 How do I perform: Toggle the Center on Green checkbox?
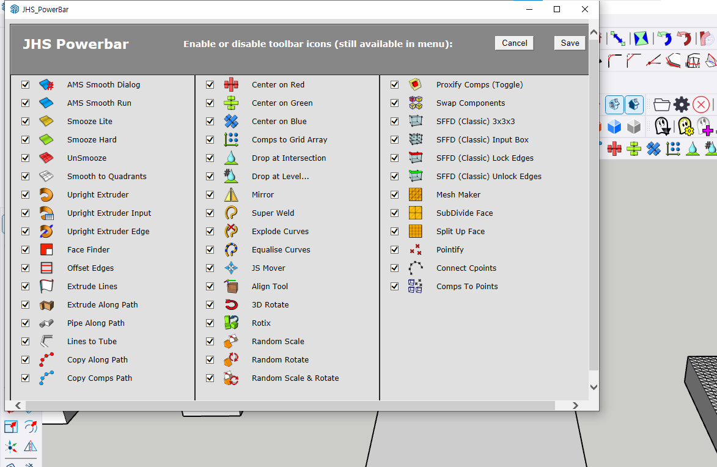(210, 103)
